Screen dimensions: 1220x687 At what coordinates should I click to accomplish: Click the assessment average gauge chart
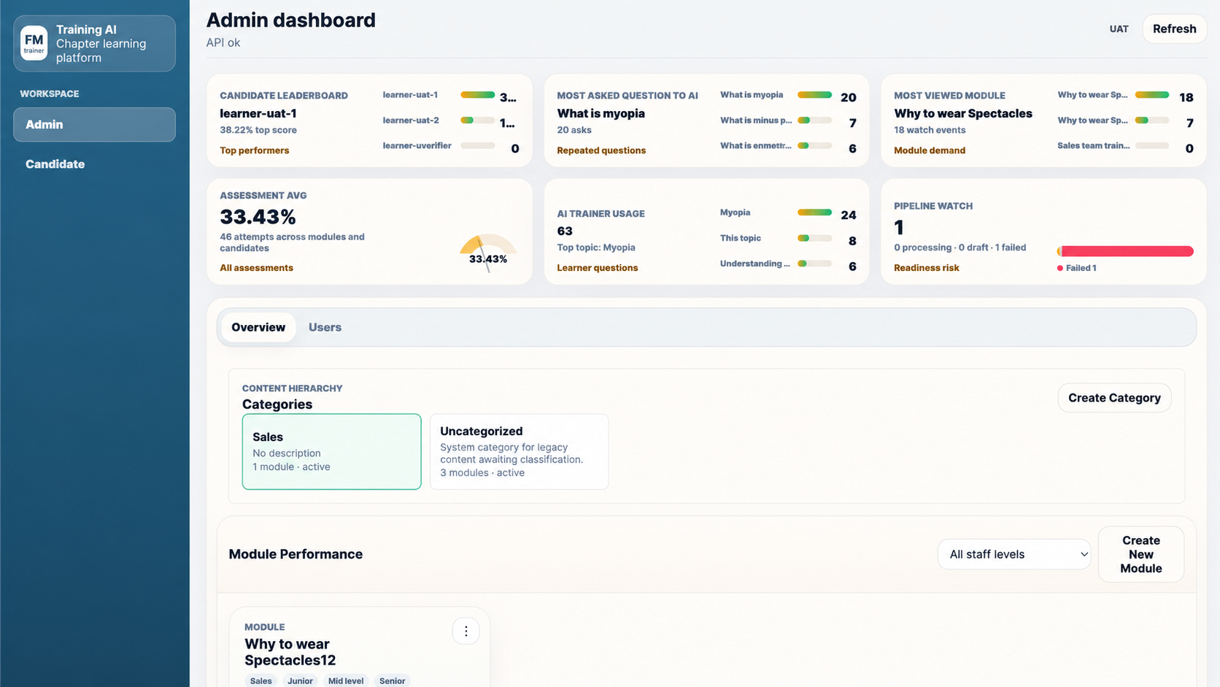488,252
